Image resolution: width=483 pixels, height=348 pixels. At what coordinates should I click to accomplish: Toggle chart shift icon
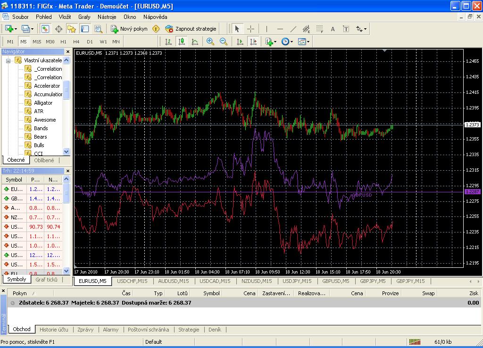click(253, 41)
